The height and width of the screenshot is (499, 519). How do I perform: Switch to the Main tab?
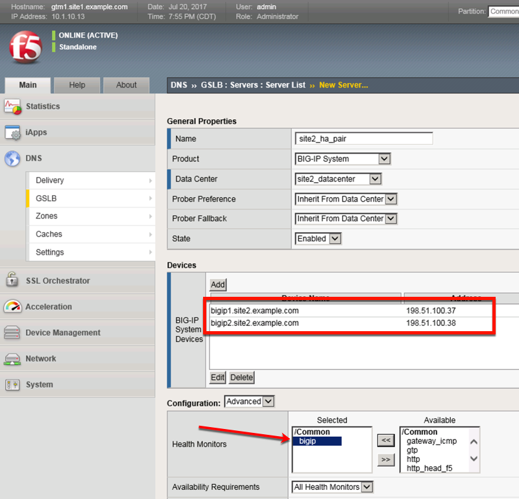(x=28, y=85)
